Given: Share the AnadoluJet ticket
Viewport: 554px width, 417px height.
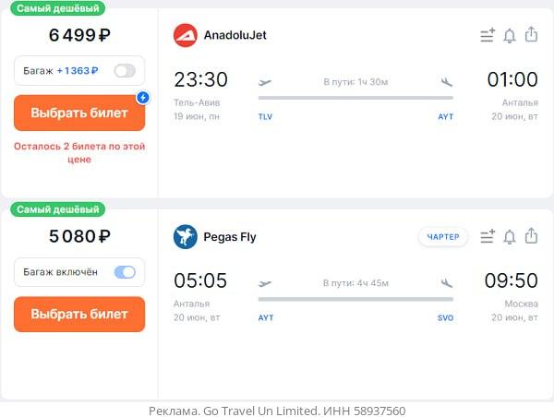Looking at the screenshot, I should [531, 35].
